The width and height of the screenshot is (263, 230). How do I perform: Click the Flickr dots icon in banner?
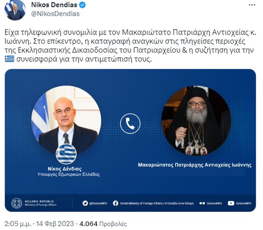pos(202,203)
